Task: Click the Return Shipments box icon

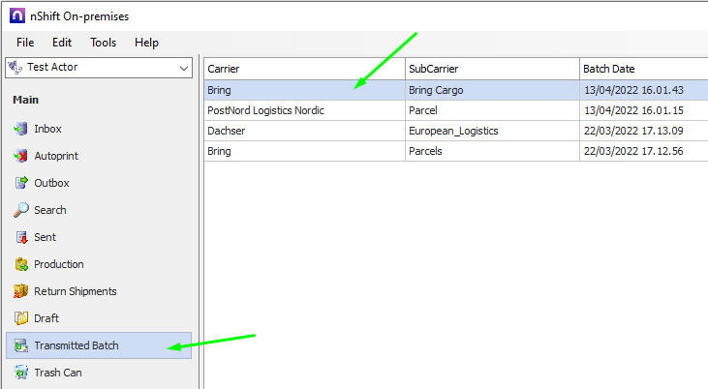Action: click(x=21, y=291)
